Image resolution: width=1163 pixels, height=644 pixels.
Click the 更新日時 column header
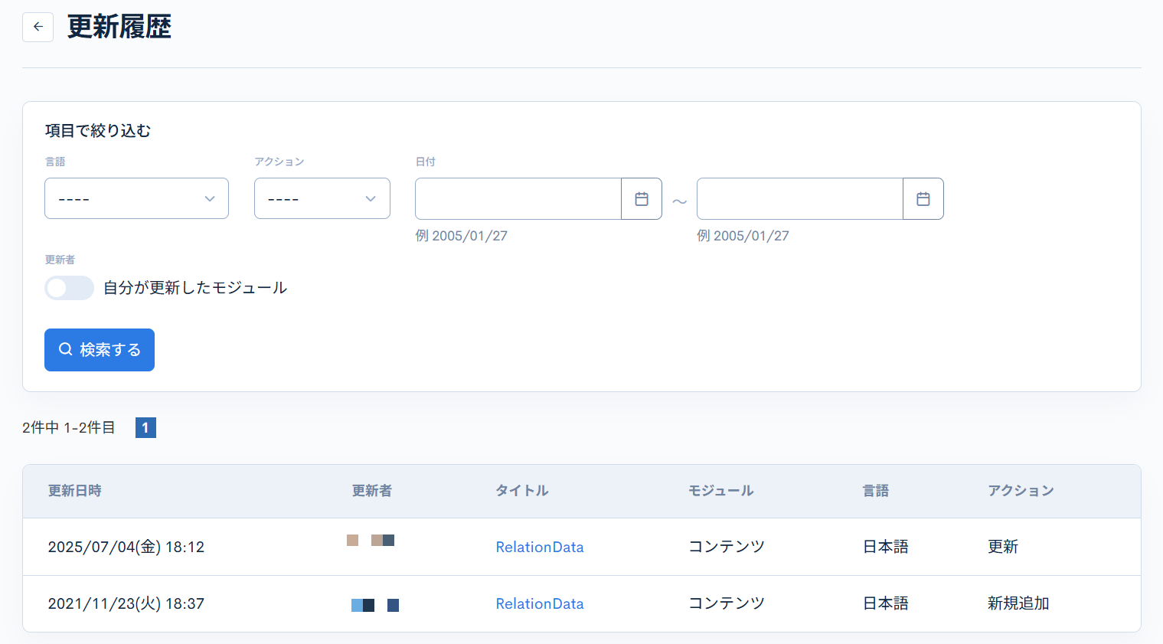(x=74, y=491)
